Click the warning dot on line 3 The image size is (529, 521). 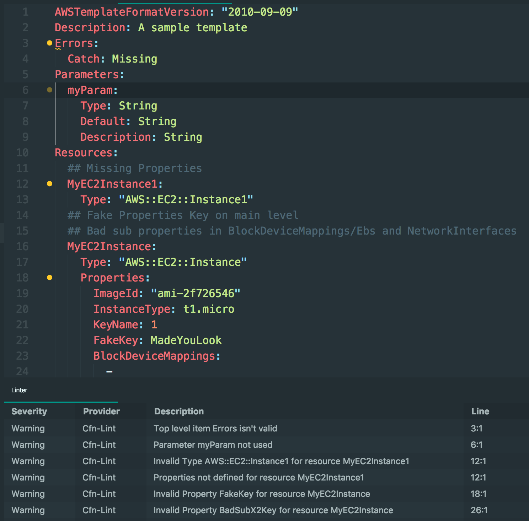coord(49,43)
